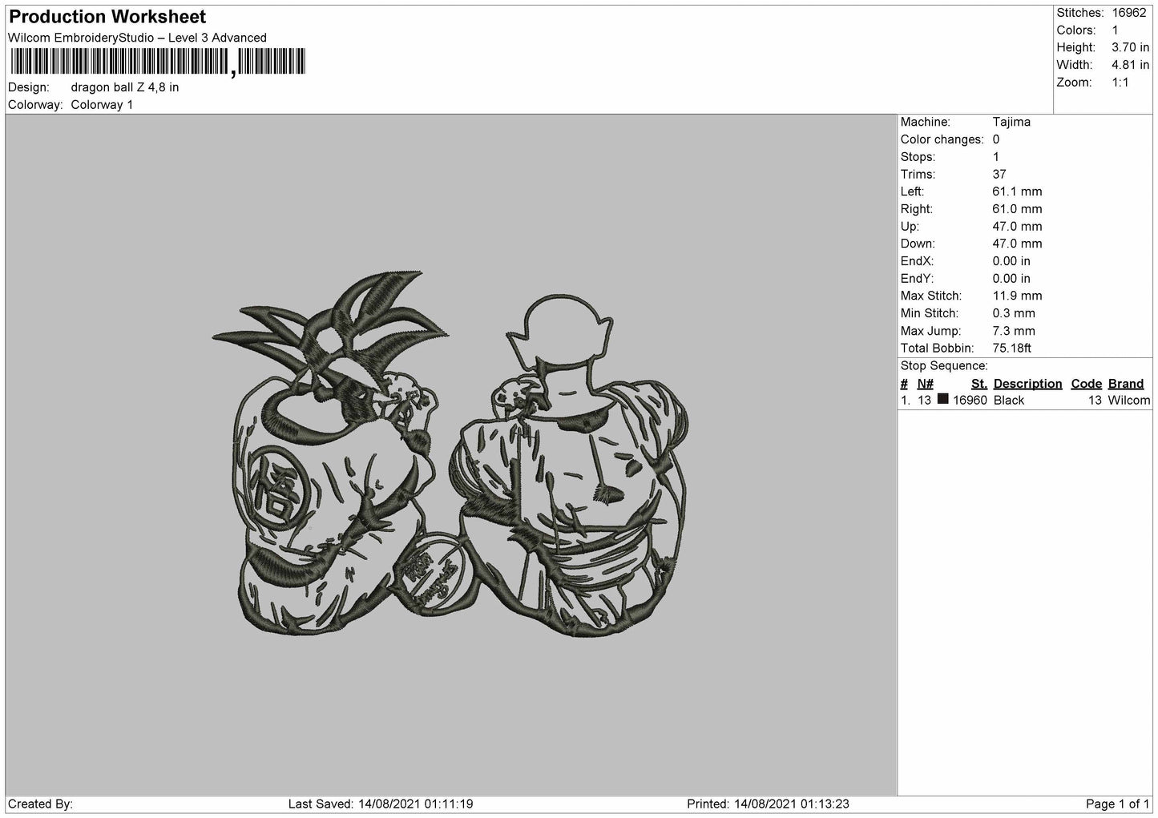Click the 'Brand' column header
Viewport: 1158px width, 818px height.
(x=1126, y=384)
